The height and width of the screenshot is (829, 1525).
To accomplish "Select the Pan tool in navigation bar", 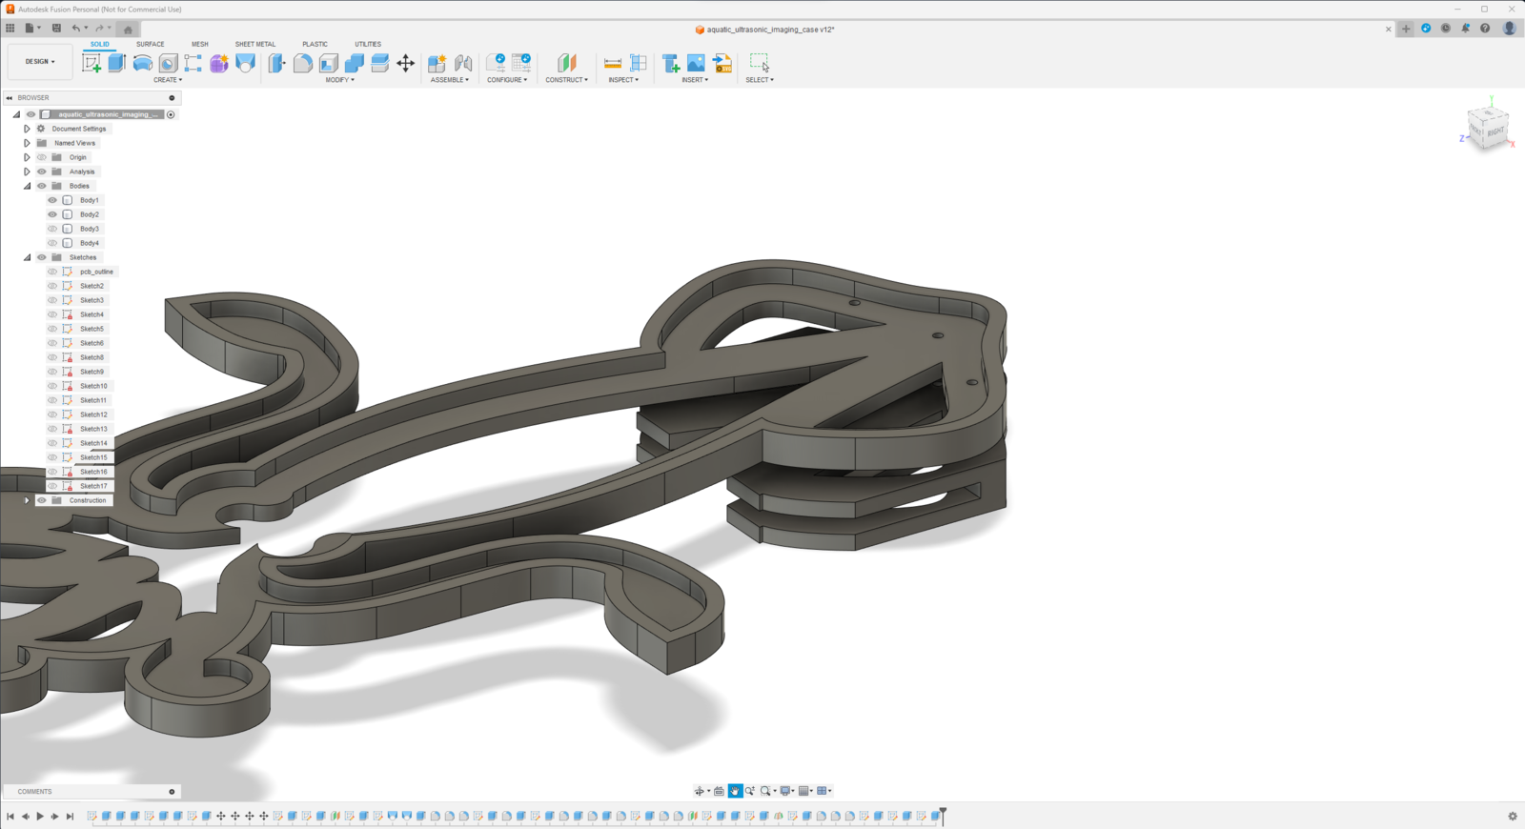I will coord(735,791).
